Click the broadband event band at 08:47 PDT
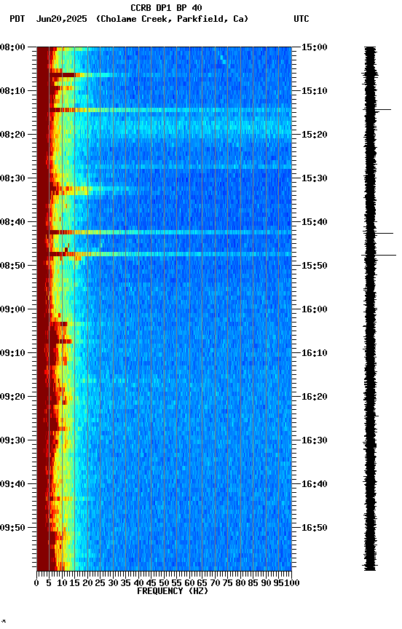Image resolution: width=402 pixels, height=629 pixels. [170, 254]
